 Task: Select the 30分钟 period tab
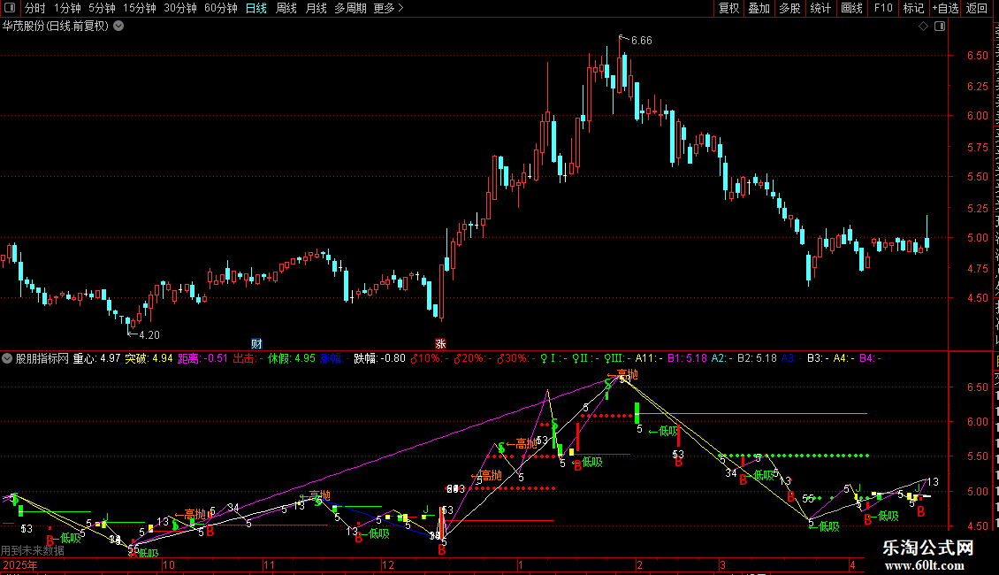point(180,8)
